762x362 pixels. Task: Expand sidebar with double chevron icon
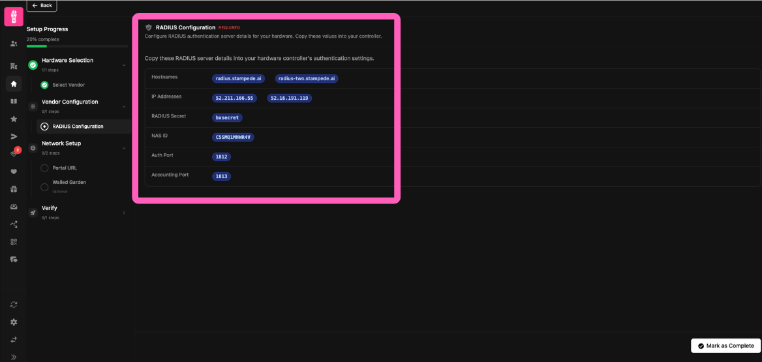pos(14,357)
